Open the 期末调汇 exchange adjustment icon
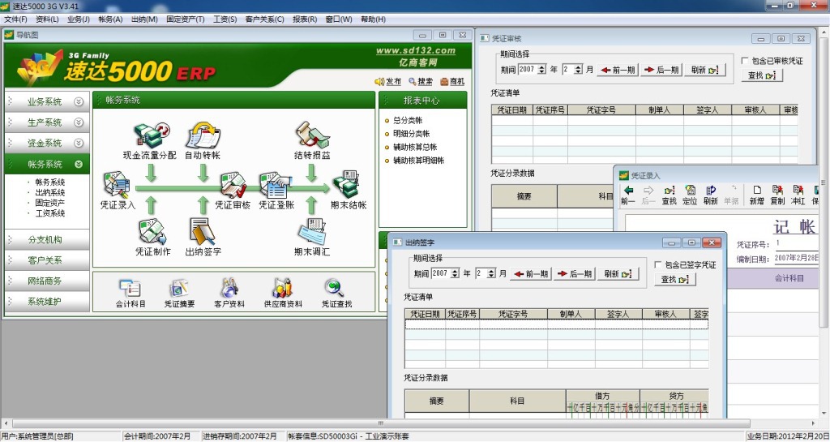Screen dimensions: 830x442 (312, 232)
